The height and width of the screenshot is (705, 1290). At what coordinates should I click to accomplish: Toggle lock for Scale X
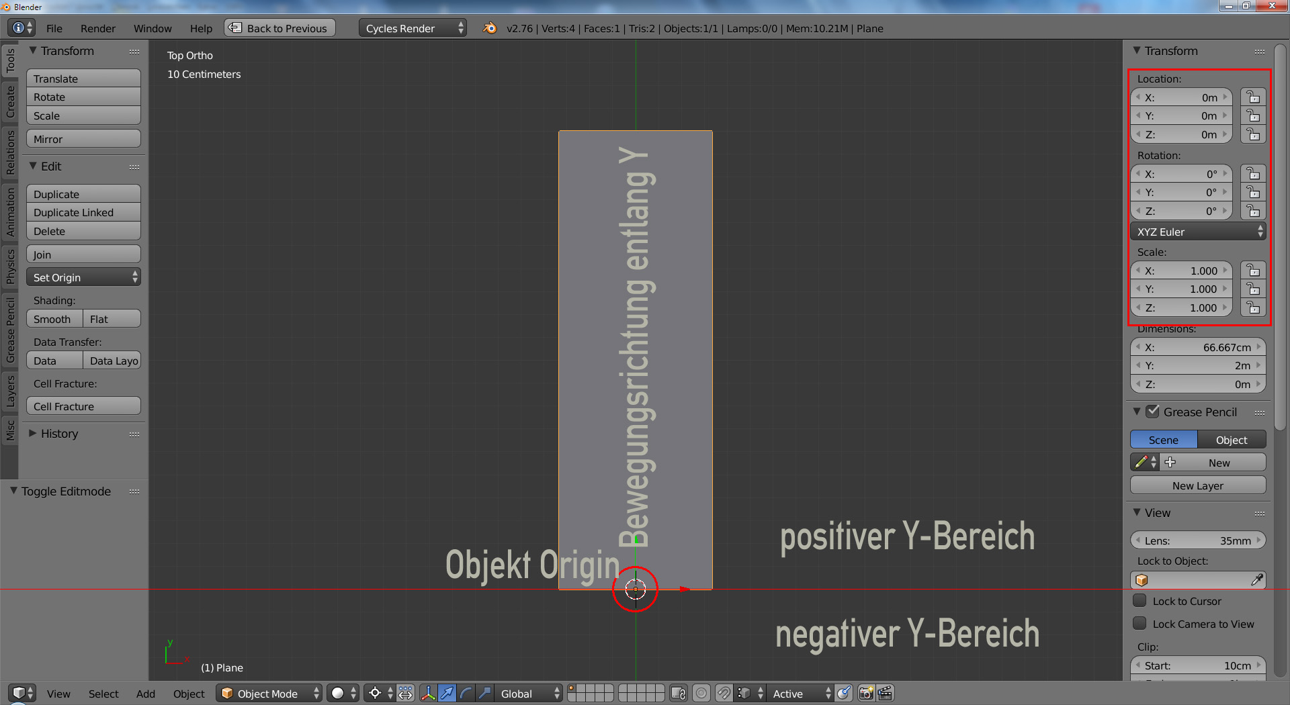[1253, 271]
